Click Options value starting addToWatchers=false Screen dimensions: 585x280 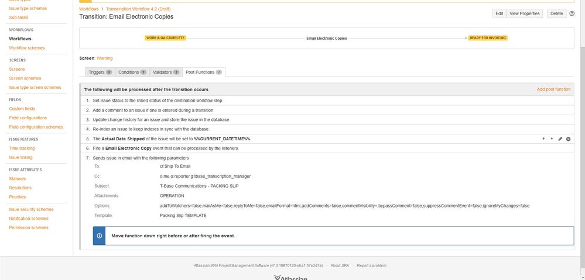(344, 206)
